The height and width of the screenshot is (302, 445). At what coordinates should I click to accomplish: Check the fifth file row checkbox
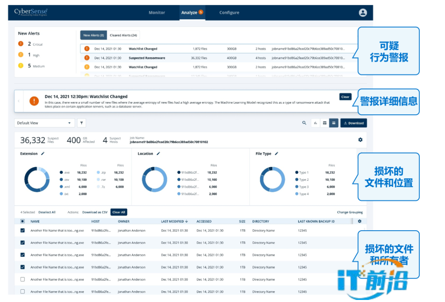coord(23,279)
